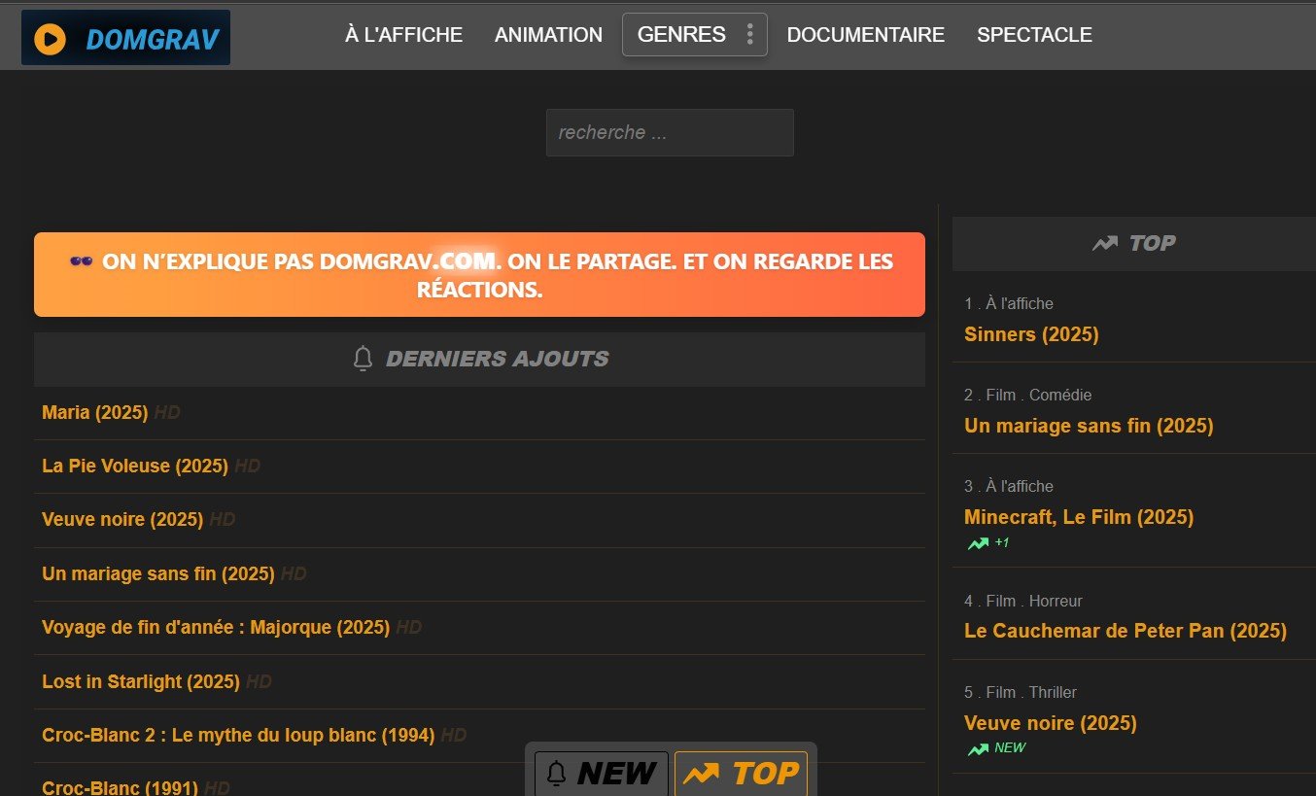1316x796 pixels.
Task: Click the trending arrow icon in TOP header
Action: (x=1104, y=244)
